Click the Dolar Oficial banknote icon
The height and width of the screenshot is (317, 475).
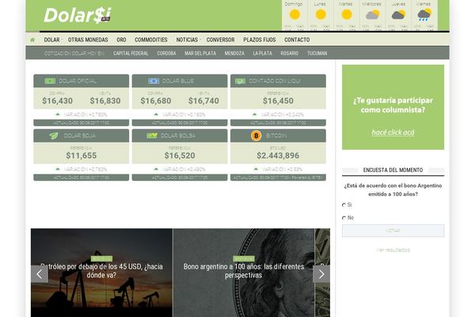(x=50, y=81)
